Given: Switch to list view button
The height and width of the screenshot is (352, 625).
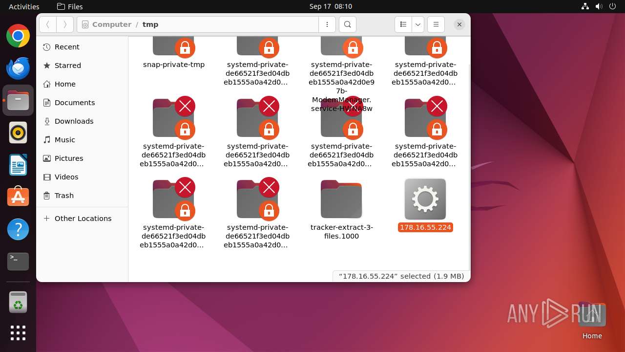Looking at the screenshot, I should pyautogui.click(x=403, y=24).
